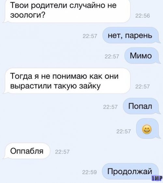Tap the word 'зайку' in message
The height and width of the screenshot is (183, 163).
[x=90, y=86]
